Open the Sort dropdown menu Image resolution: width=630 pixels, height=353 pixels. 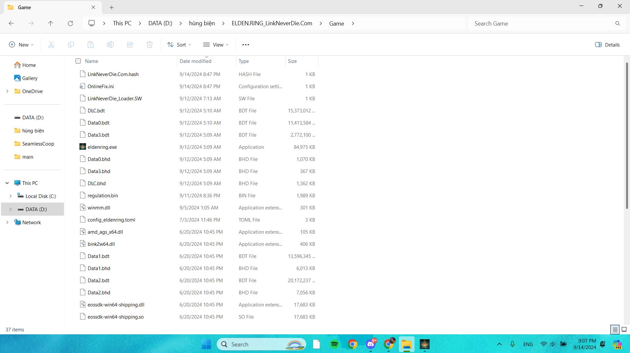(x=179, y=45)
